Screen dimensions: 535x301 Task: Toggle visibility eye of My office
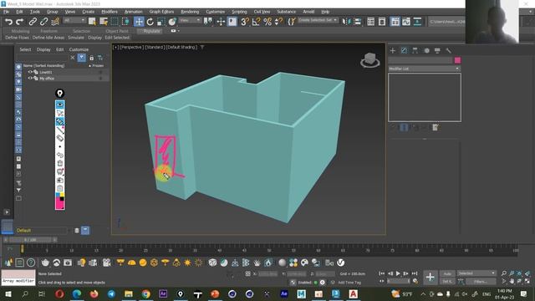(x=30, y=78)
